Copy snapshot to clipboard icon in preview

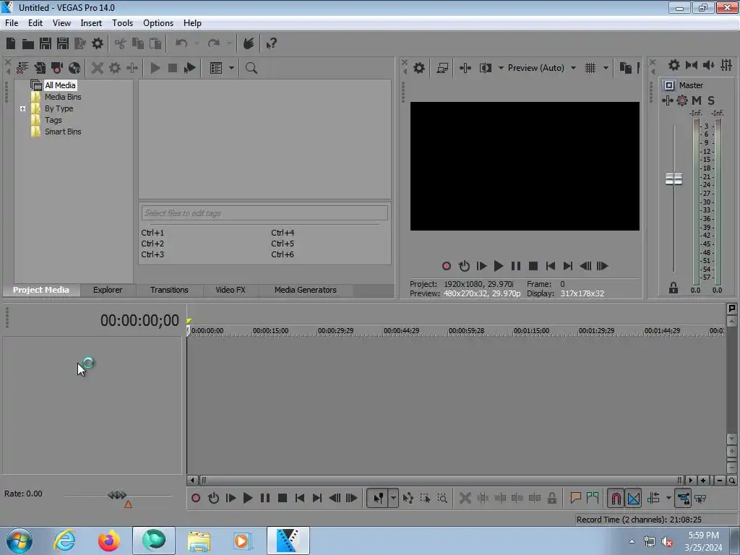625,68
